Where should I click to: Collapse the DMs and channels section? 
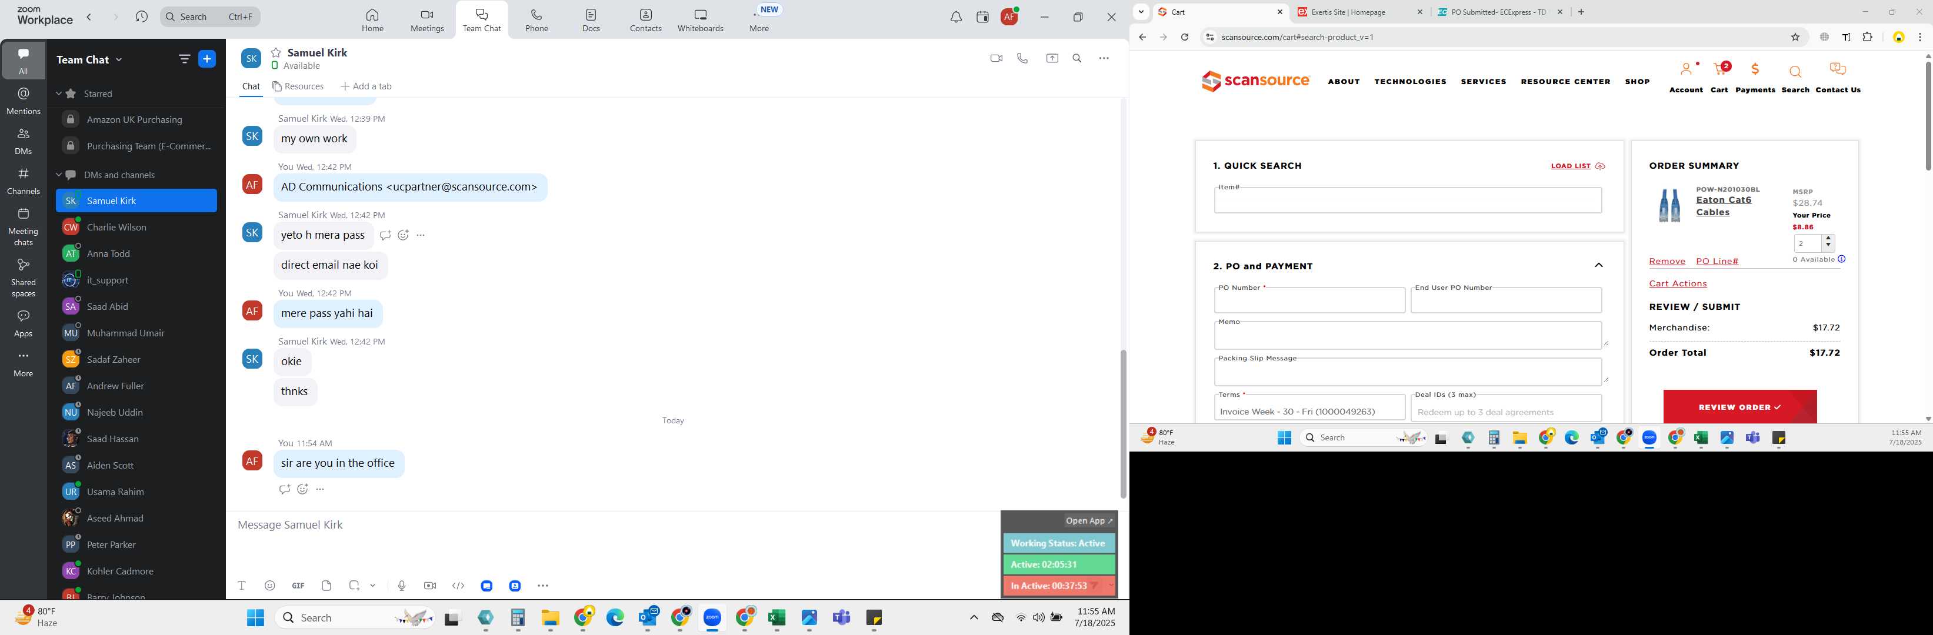click(x=58, y=175)
